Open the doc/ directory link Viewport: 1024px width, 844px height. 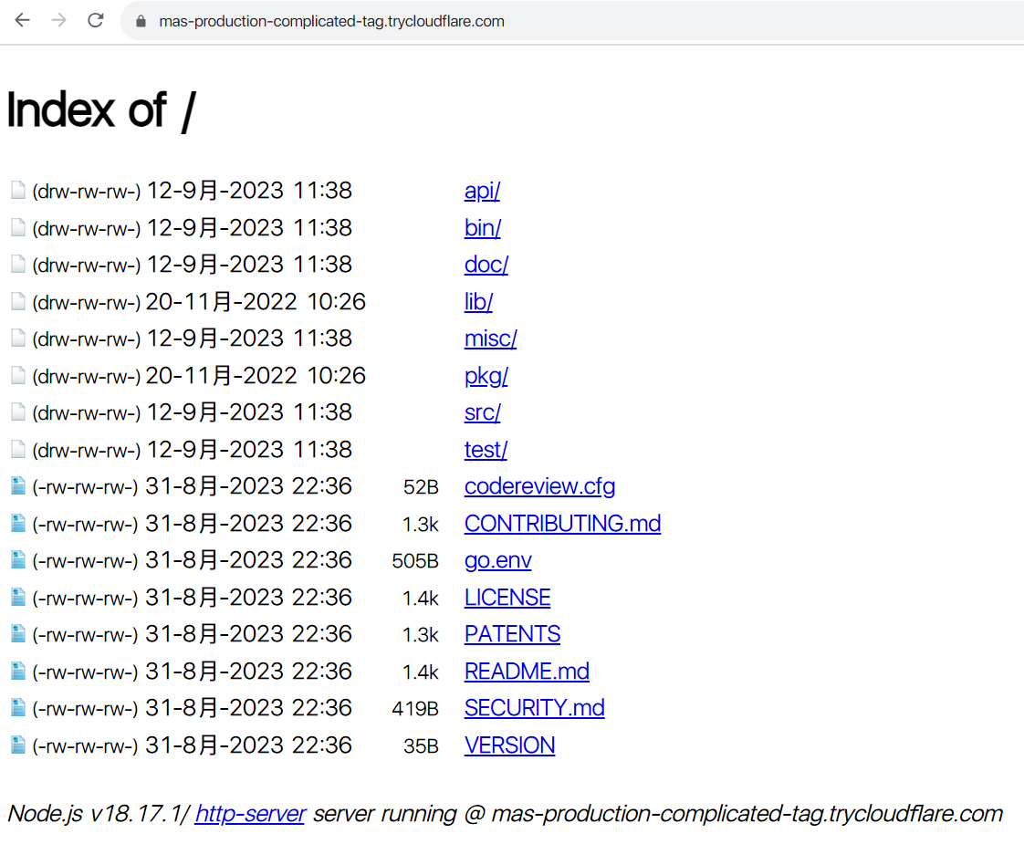tap(486, 265)
